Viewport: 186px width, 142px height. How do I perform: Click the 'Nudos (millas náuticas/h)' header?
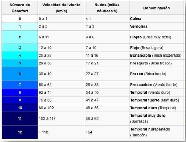tap(107, 8)
